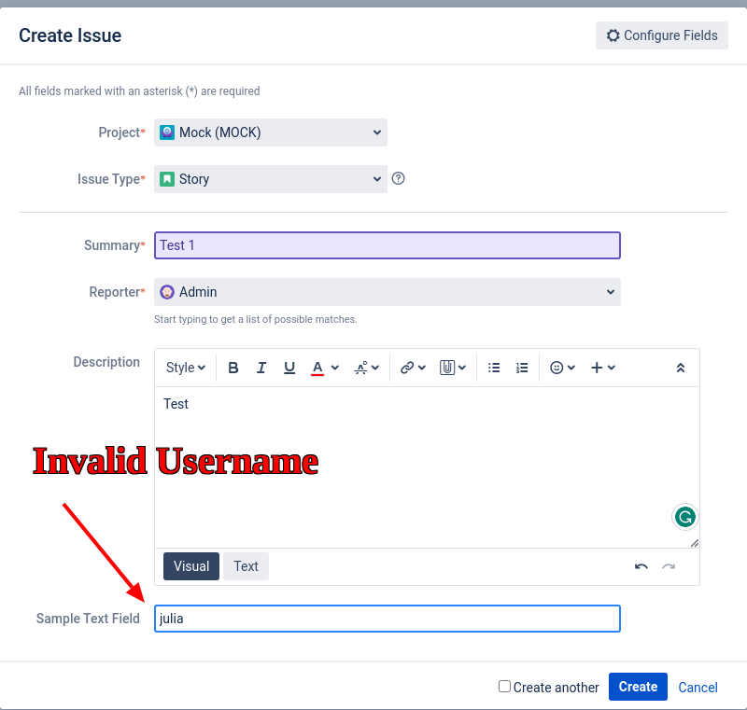Click the Story issue type icon
This screenshot has width=747, height=710.
(167, 179)
